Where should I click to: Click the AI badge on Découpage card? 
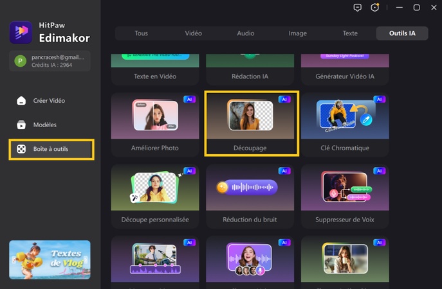tap(284, 100)
